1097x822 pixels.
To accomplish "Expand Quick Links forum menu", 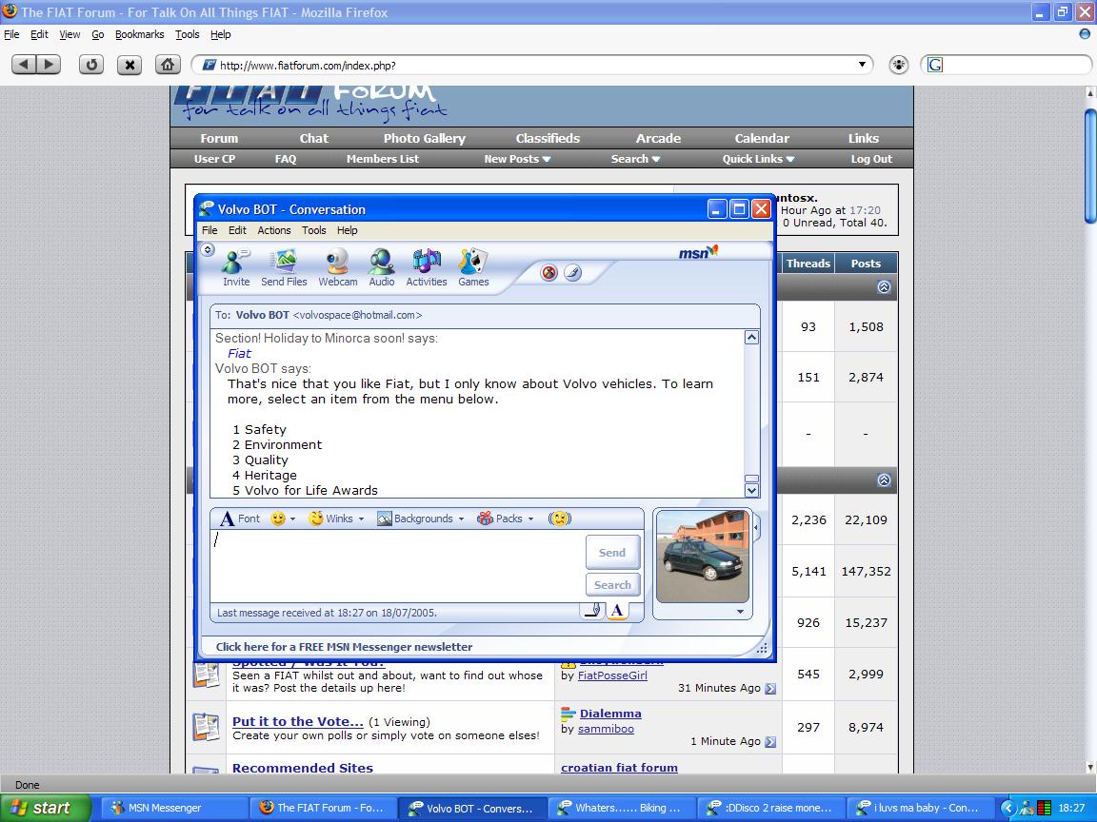I will 758,159.
